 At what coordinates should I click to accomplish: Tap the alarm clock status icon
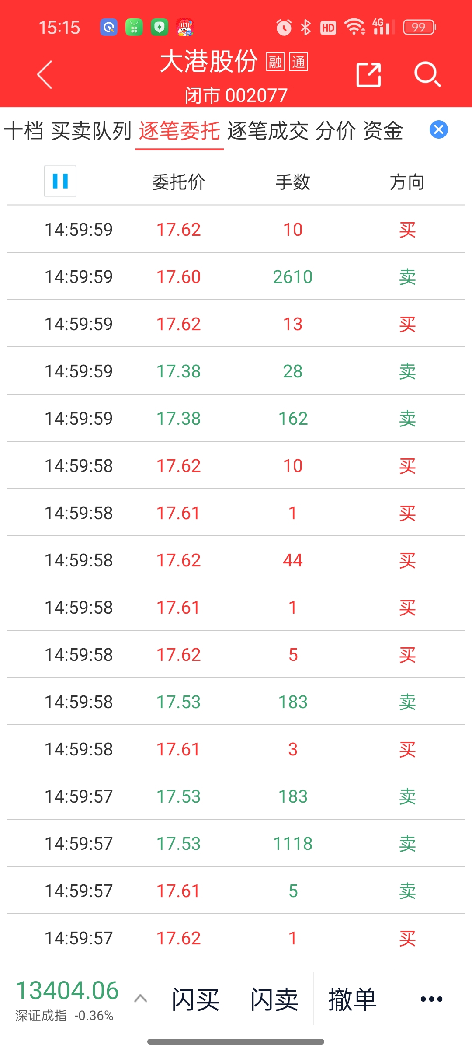pyautogui.click(x=284, y=28)
